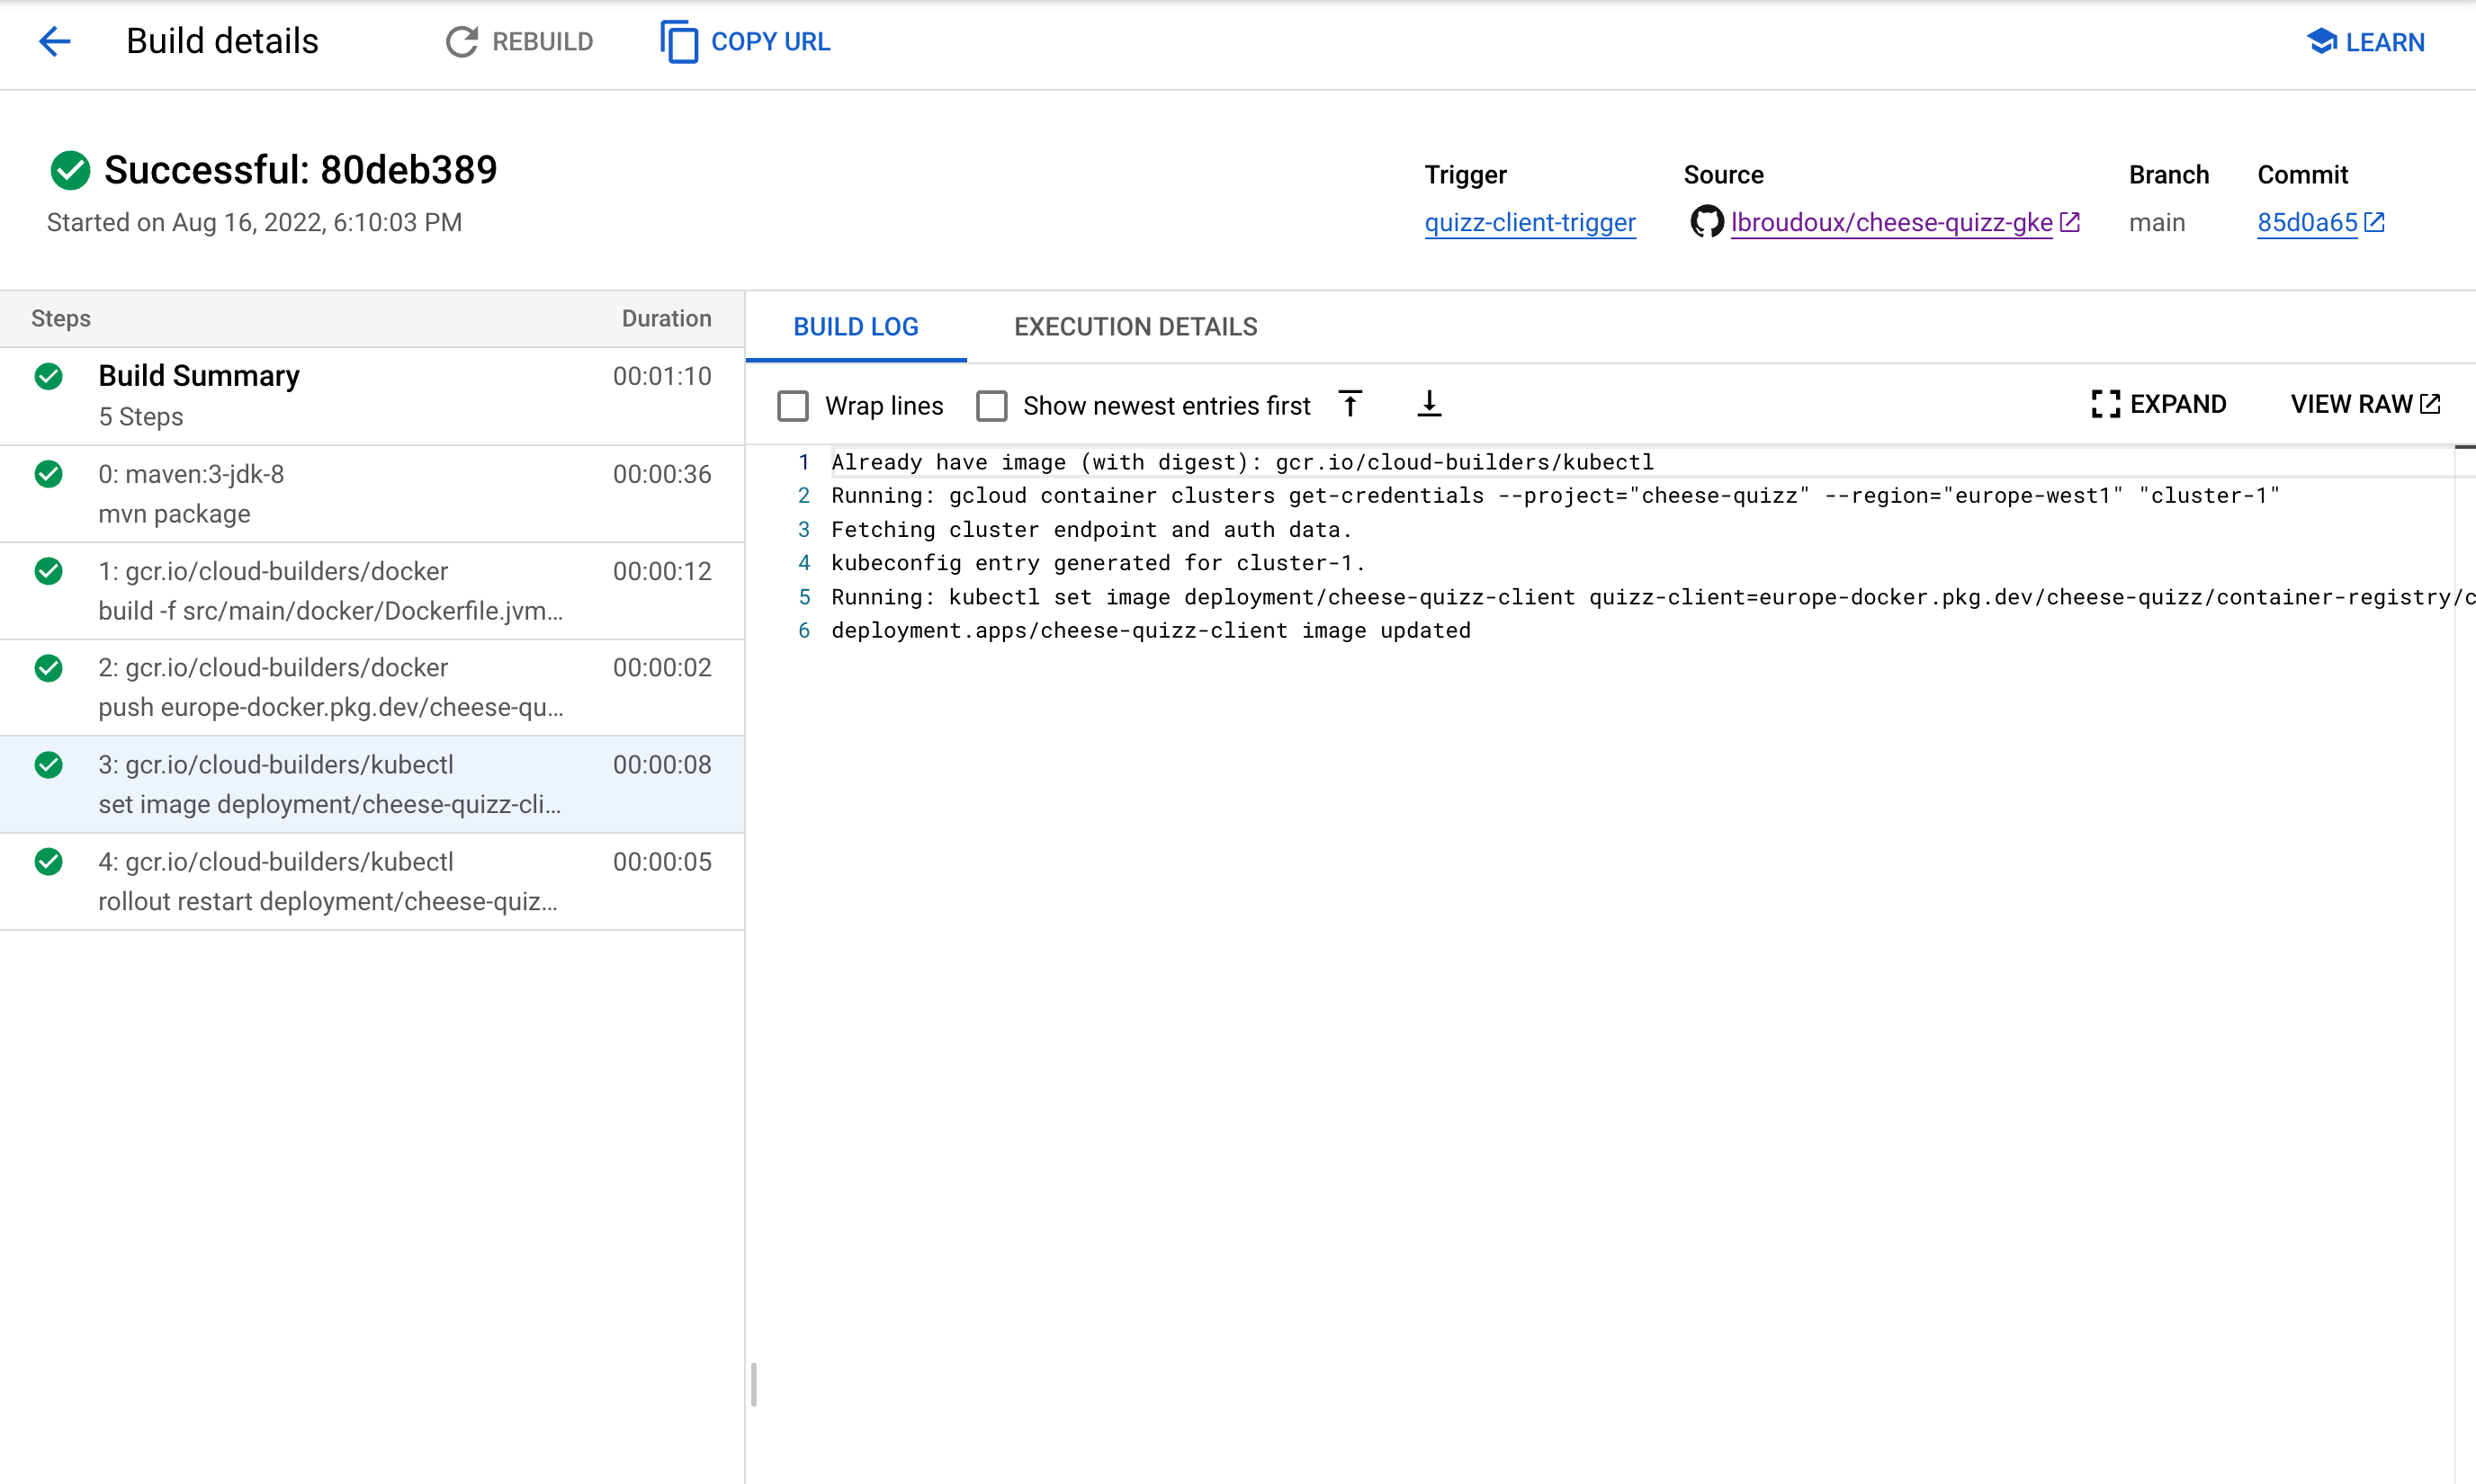This screenshot has height=1484, width=2476.
Task: Select step 4 kubectl rollout restart
Action: pyautogui.click(x=372, y=881)
